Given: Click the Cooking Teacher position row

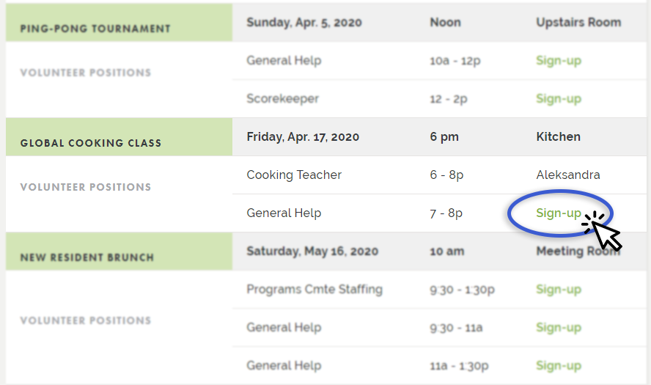Looking at the screenshot, I should [439, 175].
